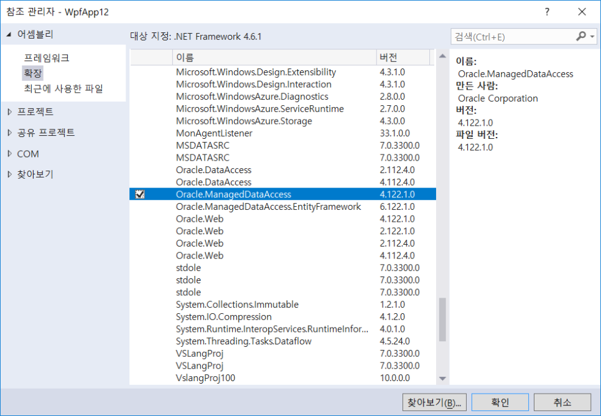Select System.Threading.Tasks.Dataflow row
The image size is (601, 416).
[282, 341]
